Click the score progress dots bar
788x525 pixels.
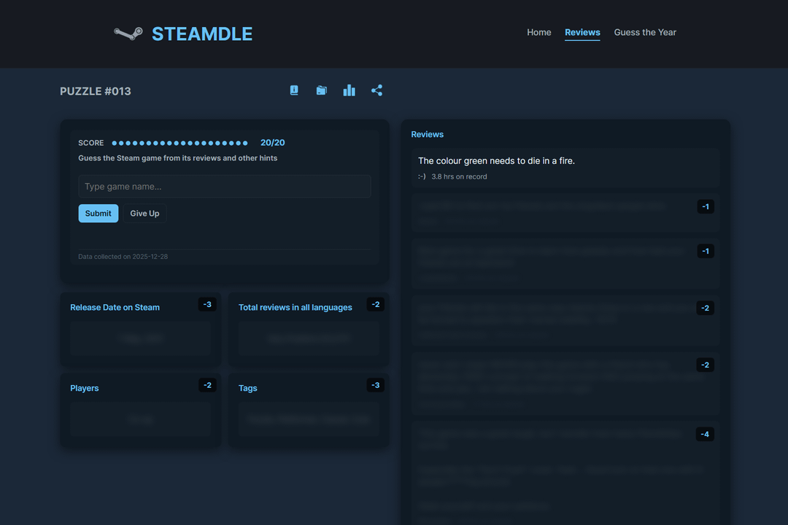click(x=179, y=143)
